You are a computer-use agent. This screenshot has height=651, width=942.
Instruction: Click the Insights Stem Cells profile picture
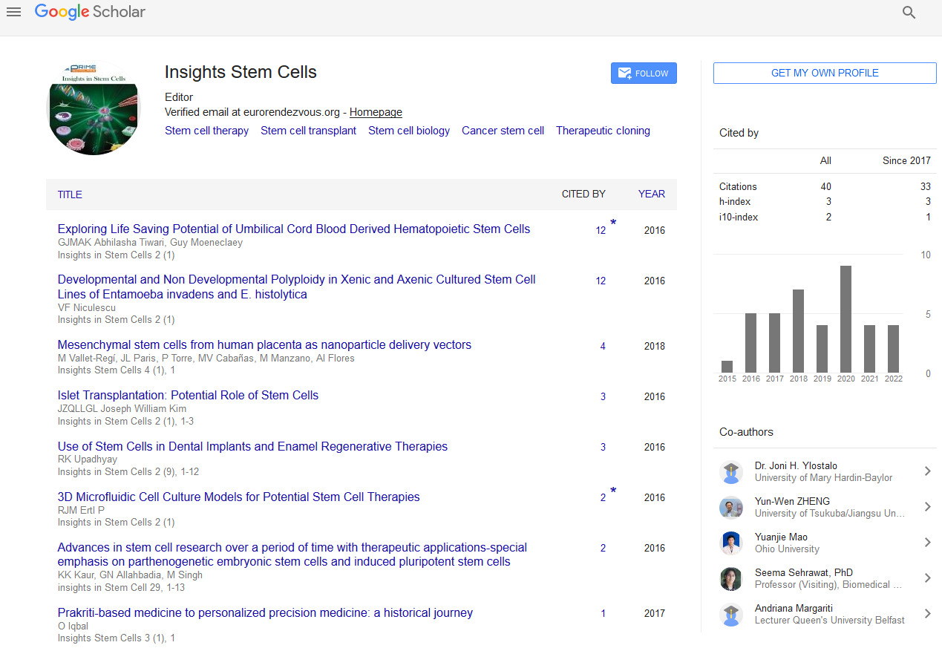94,108
